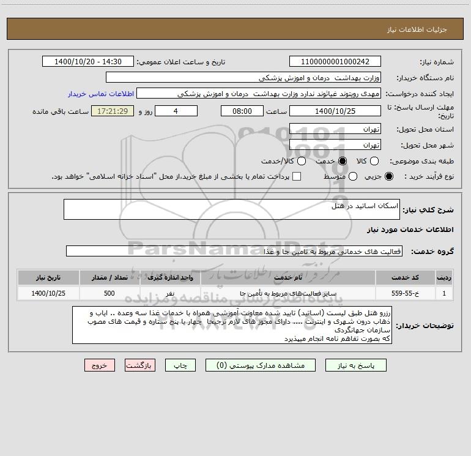Click the نوع فرآیند خرید label
The image size is (471, 456).
click(429, 177)
